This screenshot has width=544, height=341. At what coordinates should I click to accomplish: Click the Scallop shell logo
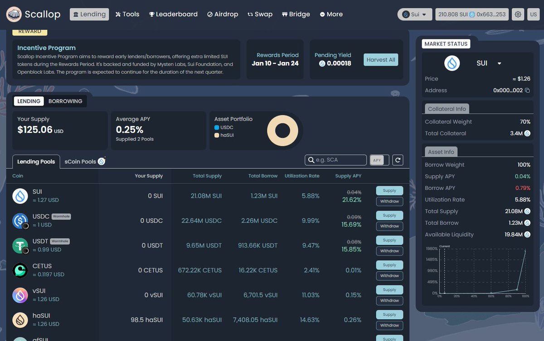coord(14,14)
